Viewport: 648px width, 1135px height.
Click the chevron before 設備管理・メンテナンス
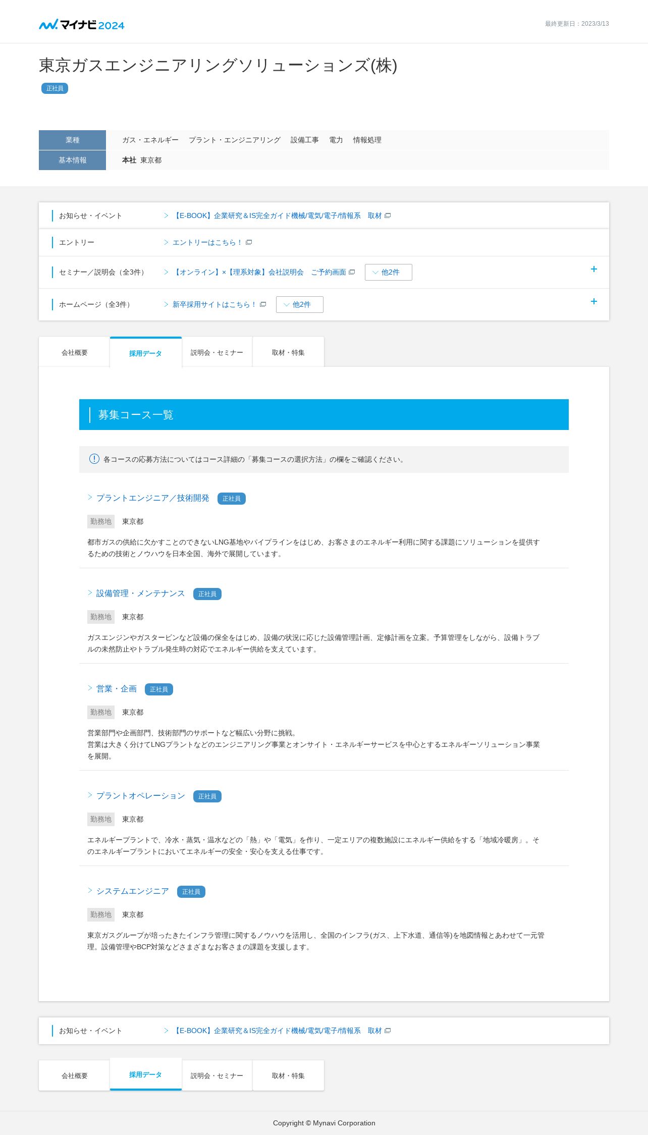click(90, 593)
